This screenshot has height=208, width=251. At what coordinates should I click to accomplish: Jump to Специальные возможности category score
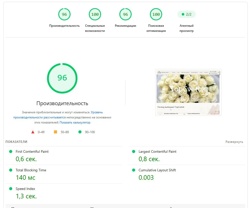click(95, 14)
